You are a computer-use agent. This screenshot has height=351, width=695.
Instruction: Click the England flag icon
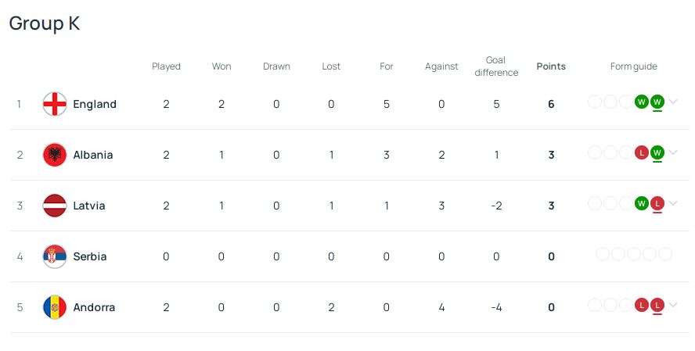(55, 104)
